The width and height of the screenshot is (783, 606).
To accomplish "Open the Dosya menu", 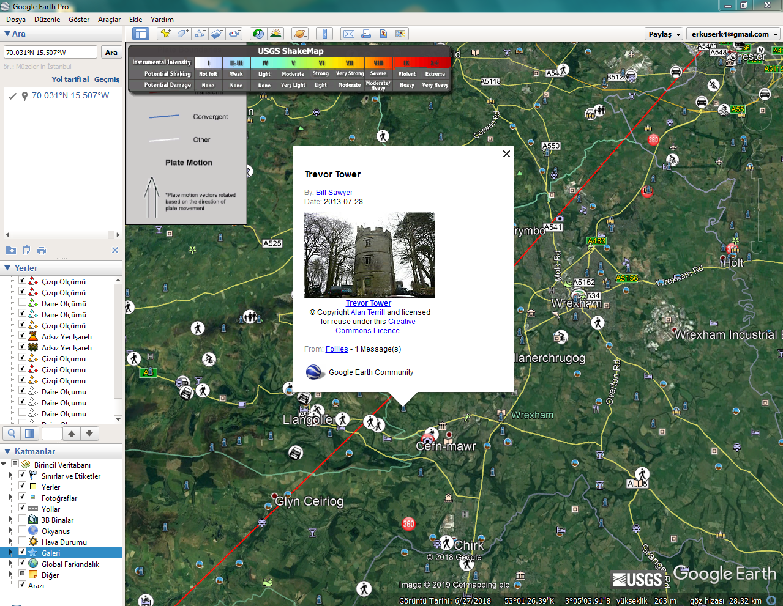I will coord(16,20).
